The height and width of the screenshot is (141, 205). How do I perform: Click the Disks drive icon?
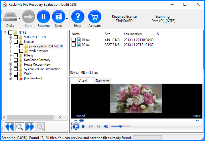tap(10, 17)
